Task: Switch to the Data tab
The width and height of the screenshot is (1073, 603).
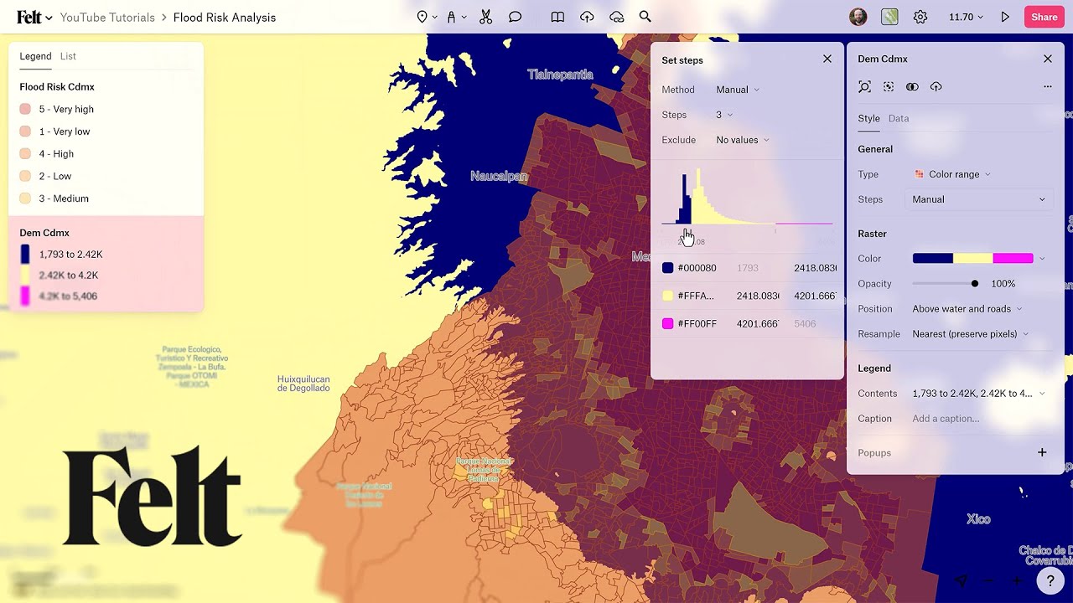Action: point(899,118)
